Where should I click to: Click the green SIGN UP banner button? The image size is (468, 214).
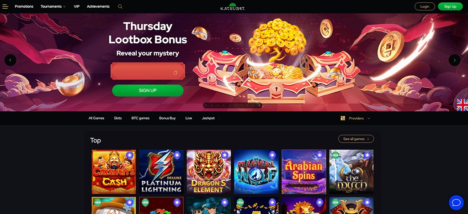pyautogui.click(x=148, y=90)
